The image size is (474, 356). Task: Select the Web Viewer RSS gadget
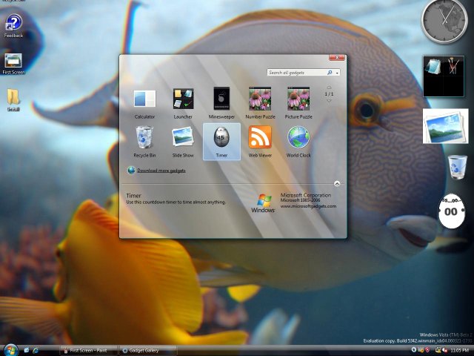pos(259,138)
